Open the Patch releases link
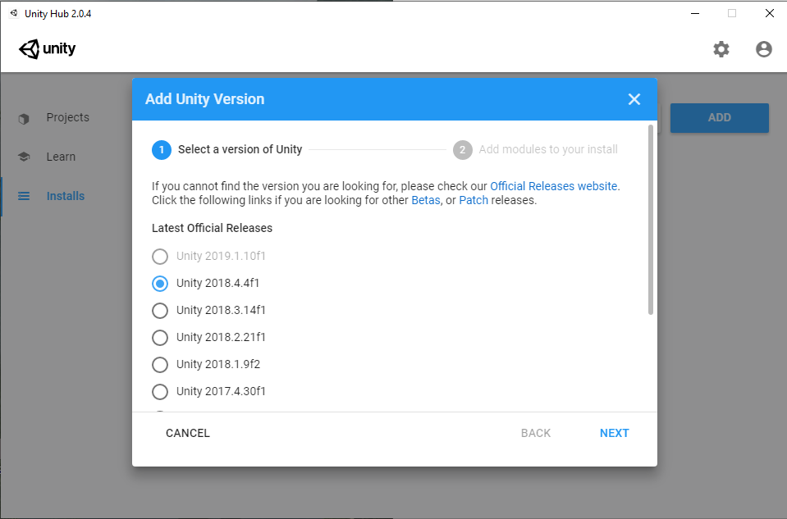 click(474, 200)
